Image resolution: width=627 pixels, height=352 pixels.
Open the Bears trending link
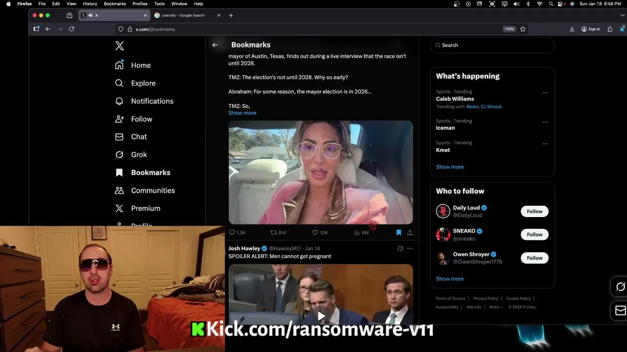pos(472,107)
